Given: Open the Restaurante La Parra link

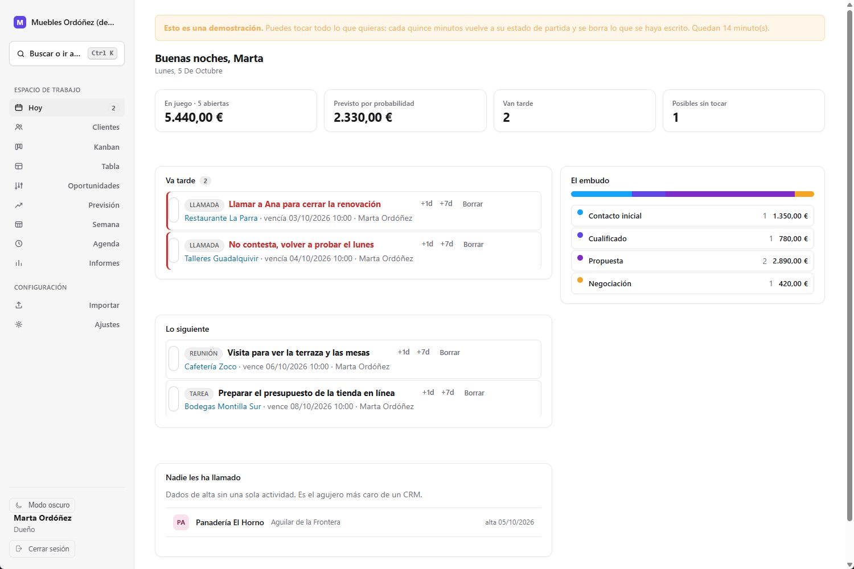Looking at the screenshot, I should 221,218.
